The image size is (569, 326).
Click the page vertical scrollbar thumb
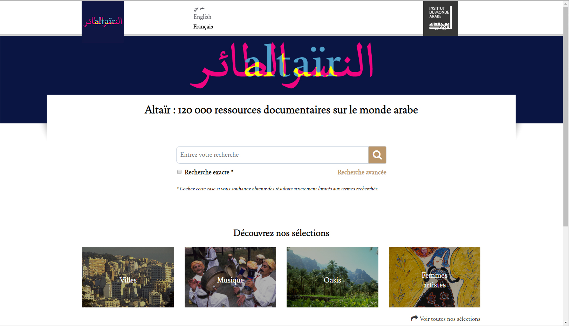pos(566,116)
